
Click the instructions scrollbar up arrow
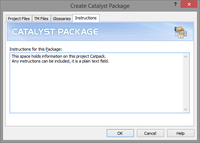[x=186, y=57]
